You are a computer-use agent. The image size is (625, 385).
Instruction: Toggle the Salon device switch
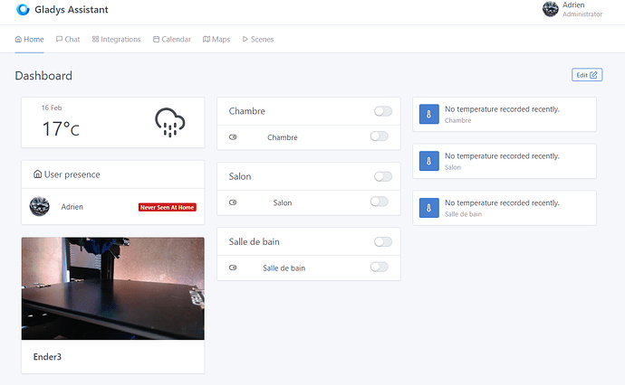(379, 202)
